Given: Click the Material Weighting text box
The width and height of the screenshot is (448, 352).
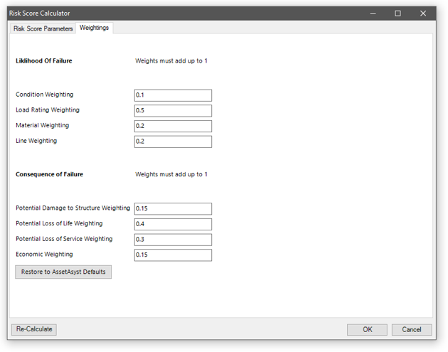Looking at the screenshot, I should [173, 126].
